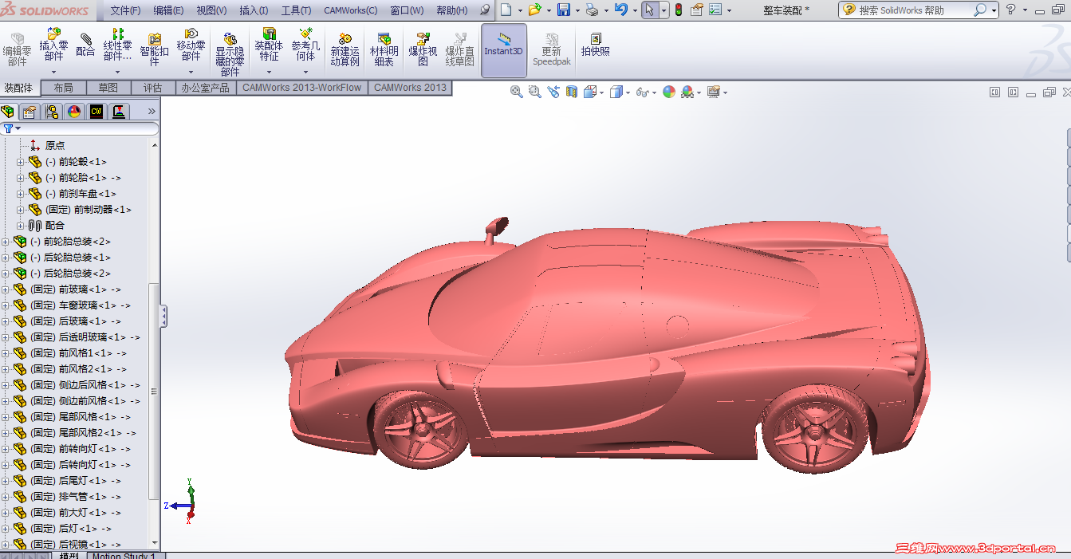Click the 配合 (Mate) tool icon
Image resolution: width=1071 pixels, height=559 pixels.
point(85,45)
